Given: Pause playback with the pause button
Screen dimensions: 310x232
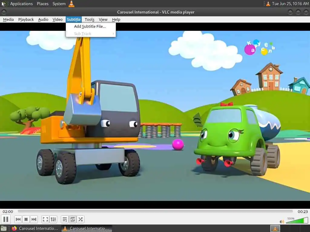Looking at the screenshot, I should (x=6, y=219).
